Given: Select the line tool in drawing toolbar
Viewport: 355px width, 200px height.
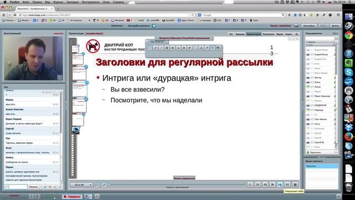Looking at the screenshot, I should 161,48.
